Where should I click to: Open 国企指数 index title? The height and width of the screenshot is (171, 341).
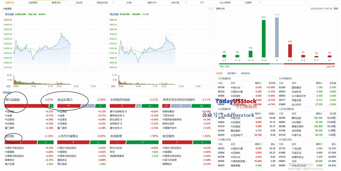(x=114, y=14)
